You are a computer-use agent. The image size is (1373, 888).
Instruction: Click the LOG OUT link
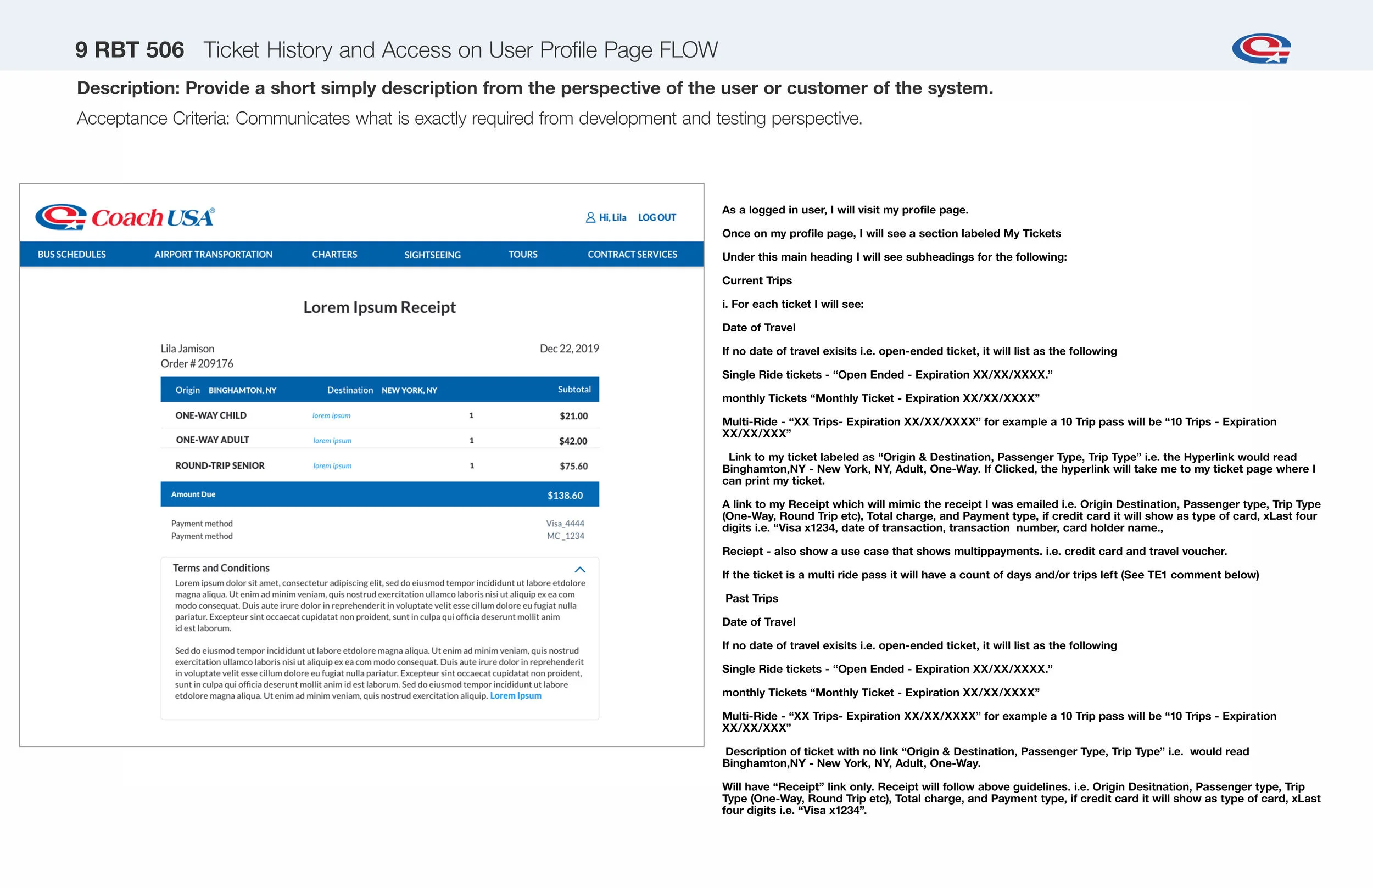(x=656, y=217)
